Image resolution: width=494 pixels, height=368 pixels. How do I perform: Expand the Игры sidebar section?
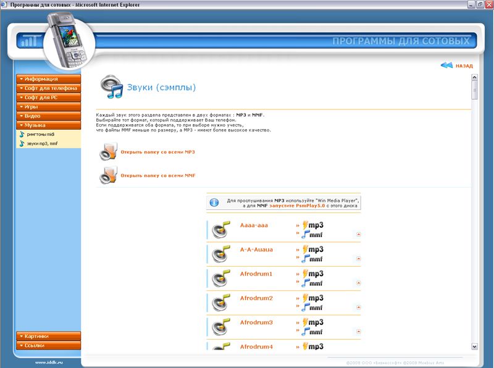pyautogui.click(x=48, y=107)
